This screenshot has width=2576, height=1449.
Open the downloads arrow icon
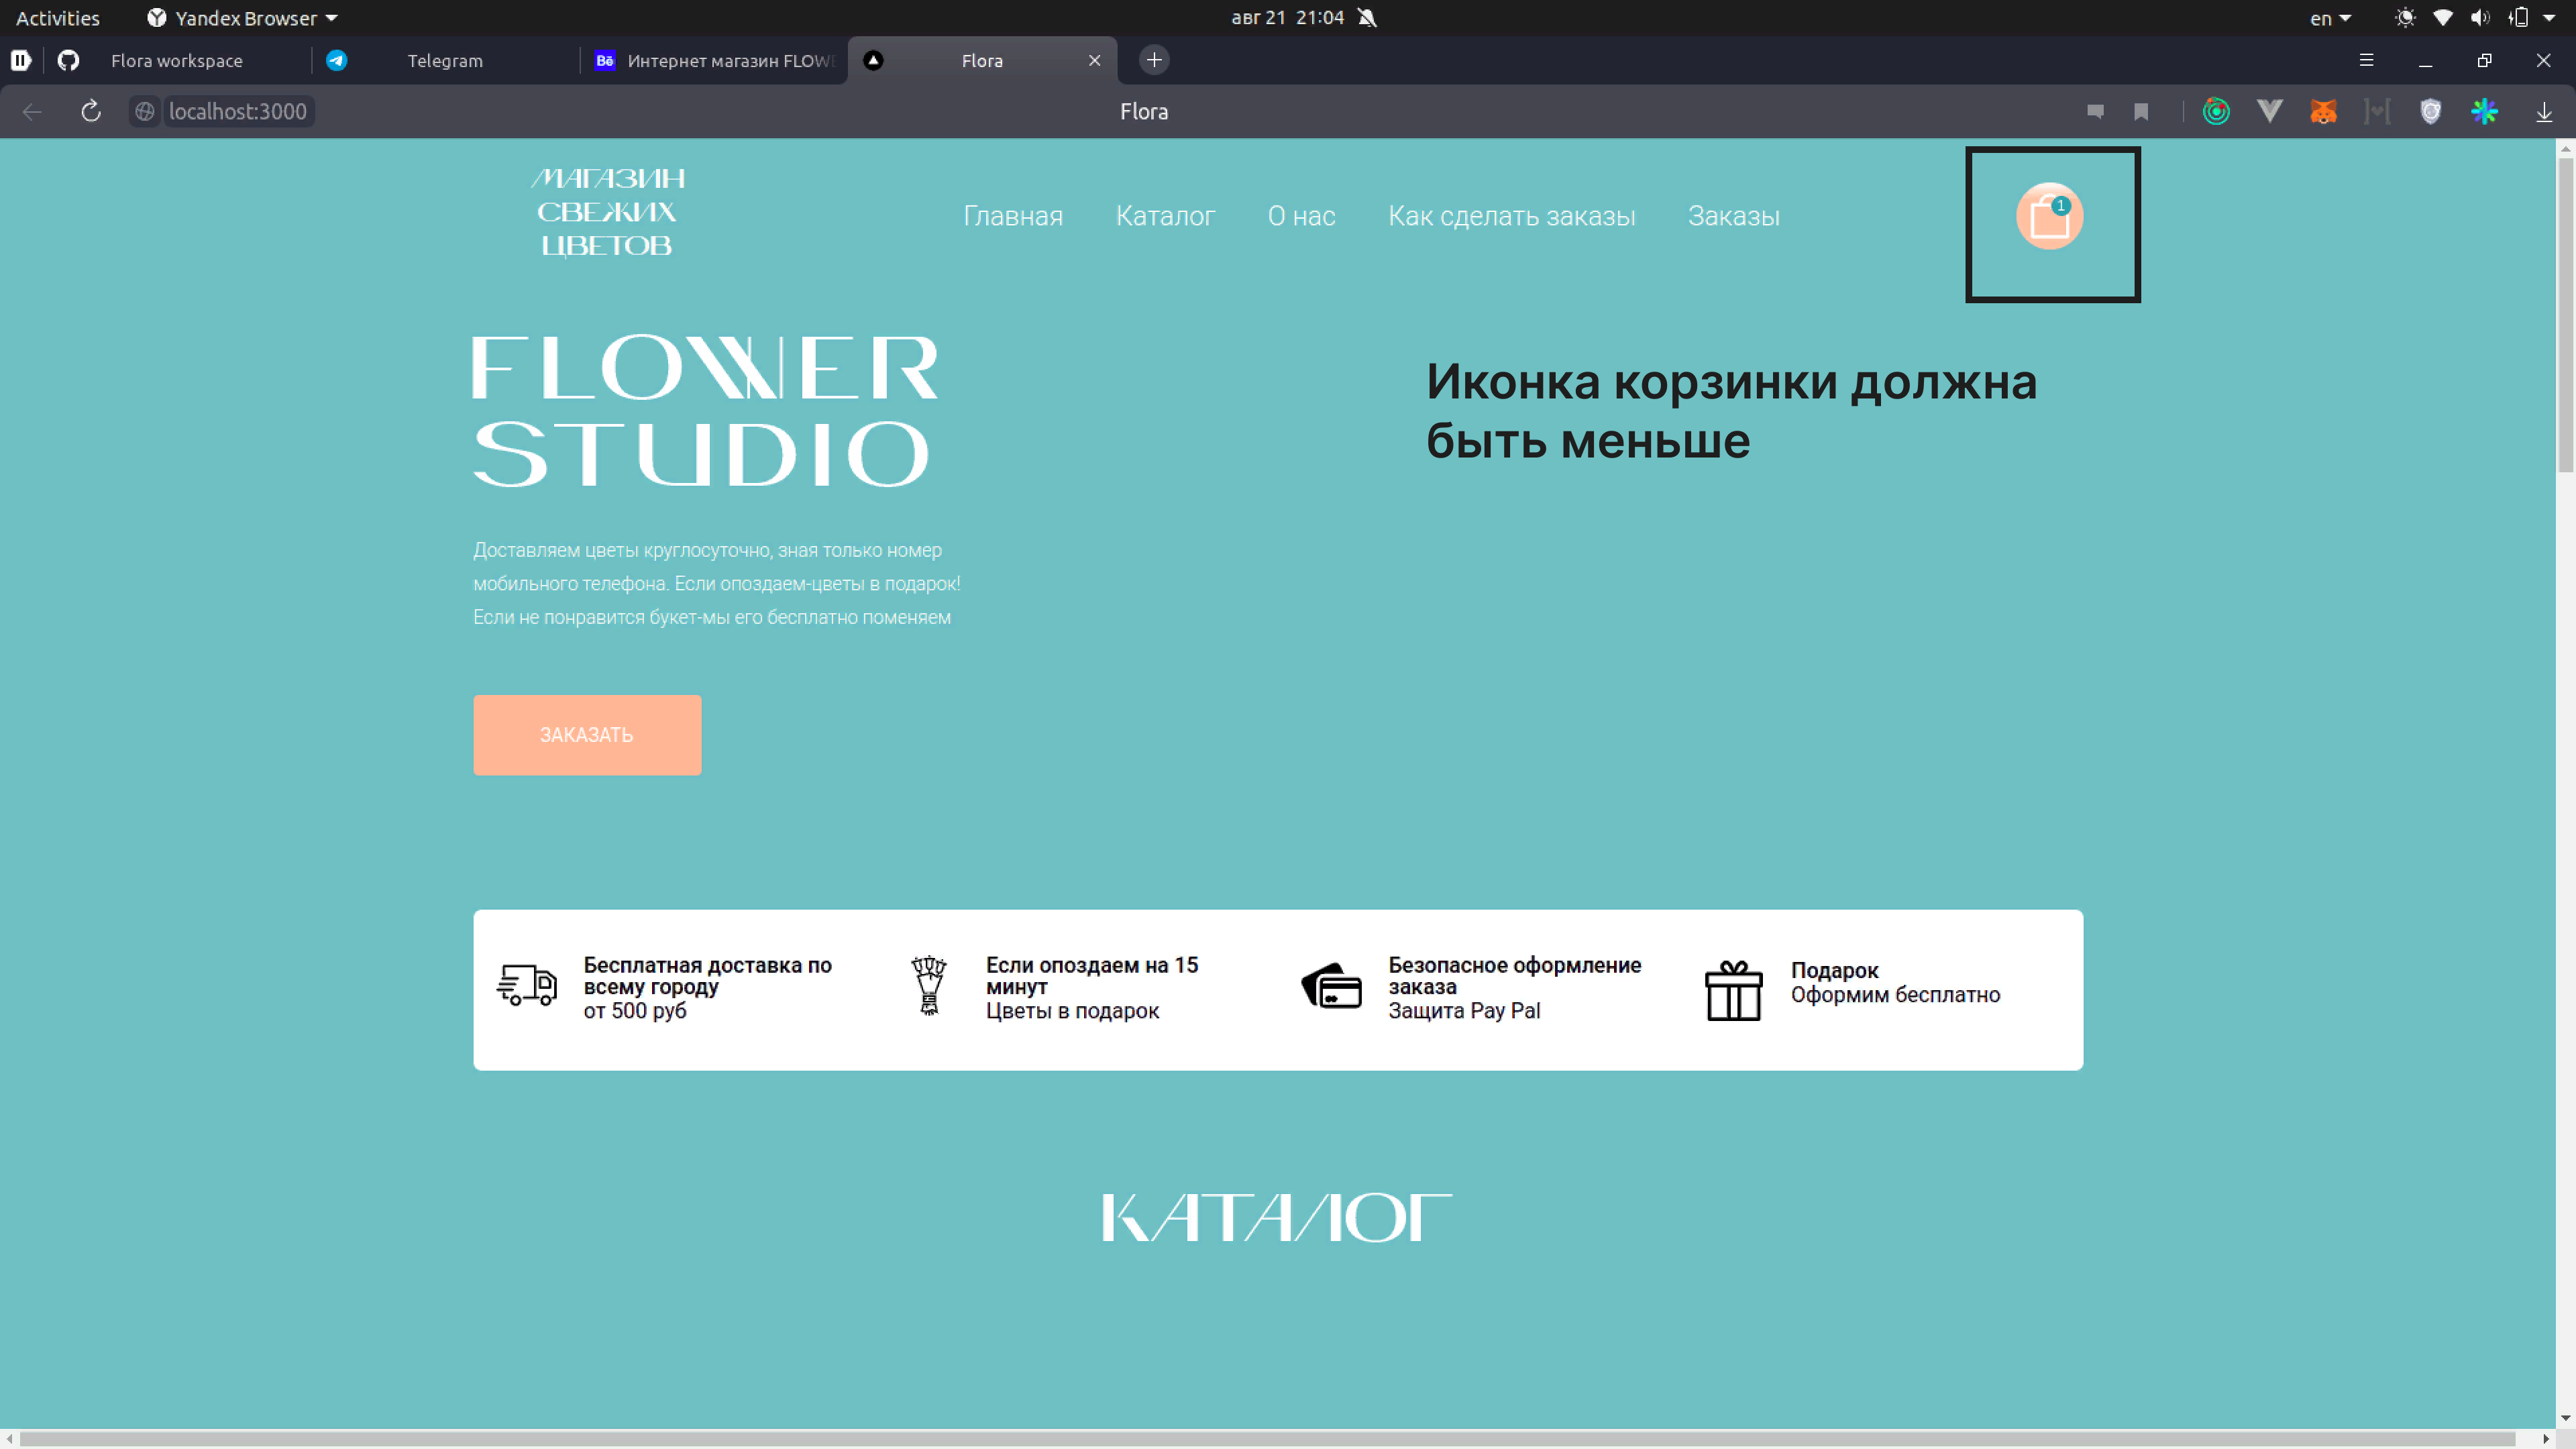[2544, 111]
